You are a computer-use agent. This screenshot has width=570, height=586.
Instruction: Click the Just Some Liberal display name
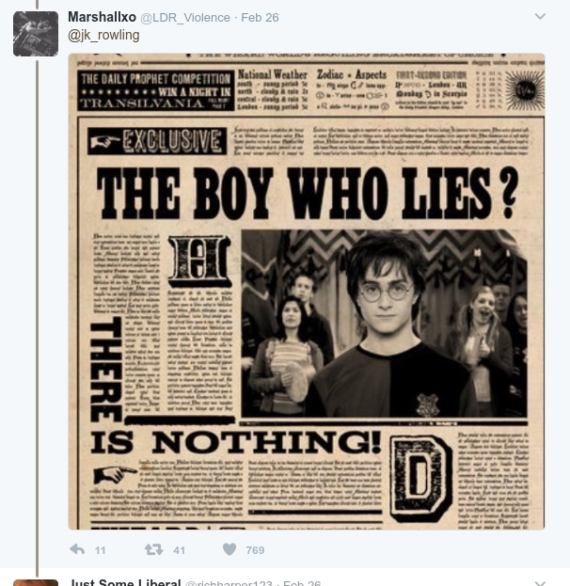[126, 582]
